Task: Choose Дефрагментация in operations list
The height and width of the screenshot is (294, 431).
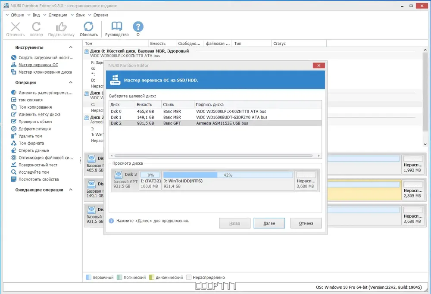Action: [x=34, y=129]
